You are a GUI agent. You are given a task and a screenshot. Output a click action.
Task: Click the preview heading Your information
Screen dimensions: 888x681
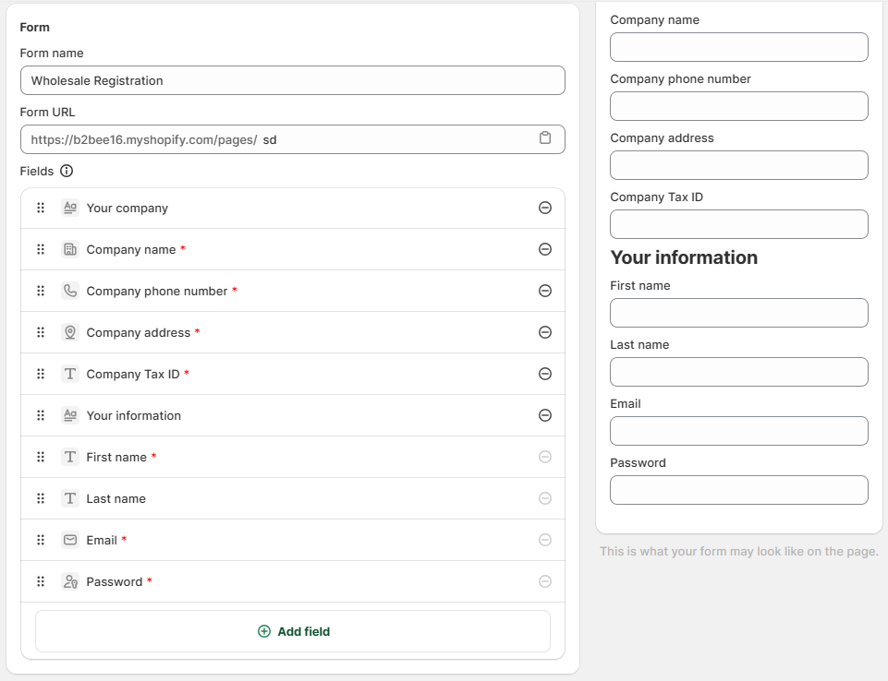point(684,257)
